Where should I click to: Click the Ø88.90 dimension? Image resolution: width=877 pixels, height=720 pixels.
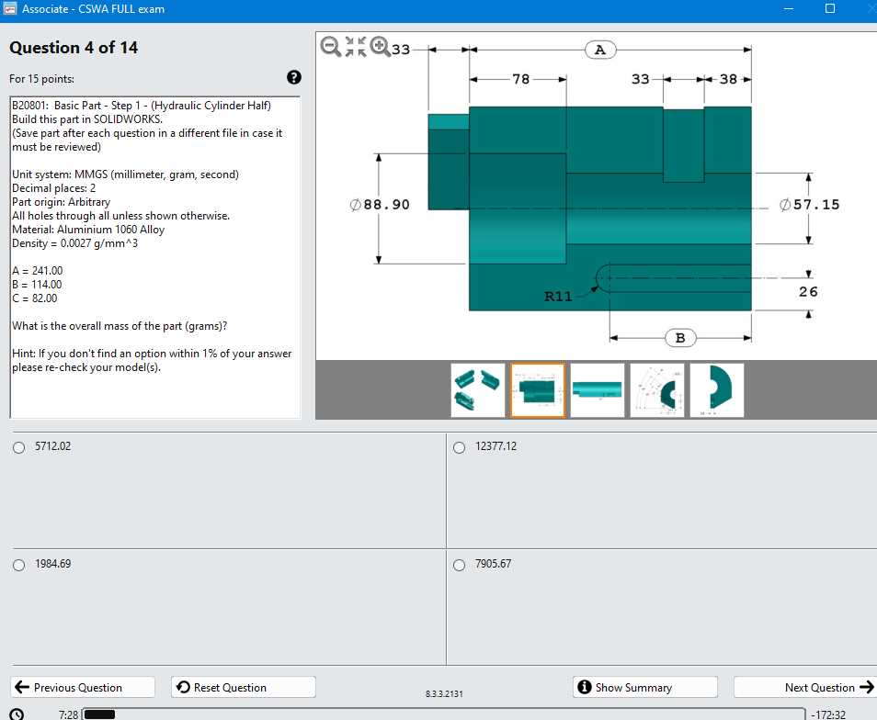pos(380,205)
